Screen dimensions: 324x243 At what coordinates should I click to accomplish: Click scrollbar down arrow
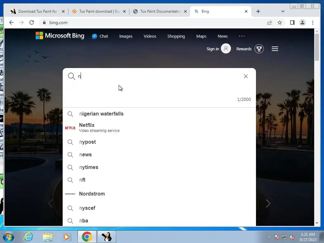(x=317, y=223)
